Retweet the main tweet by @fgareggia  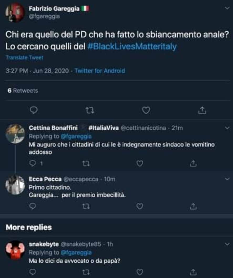(90, 110)
